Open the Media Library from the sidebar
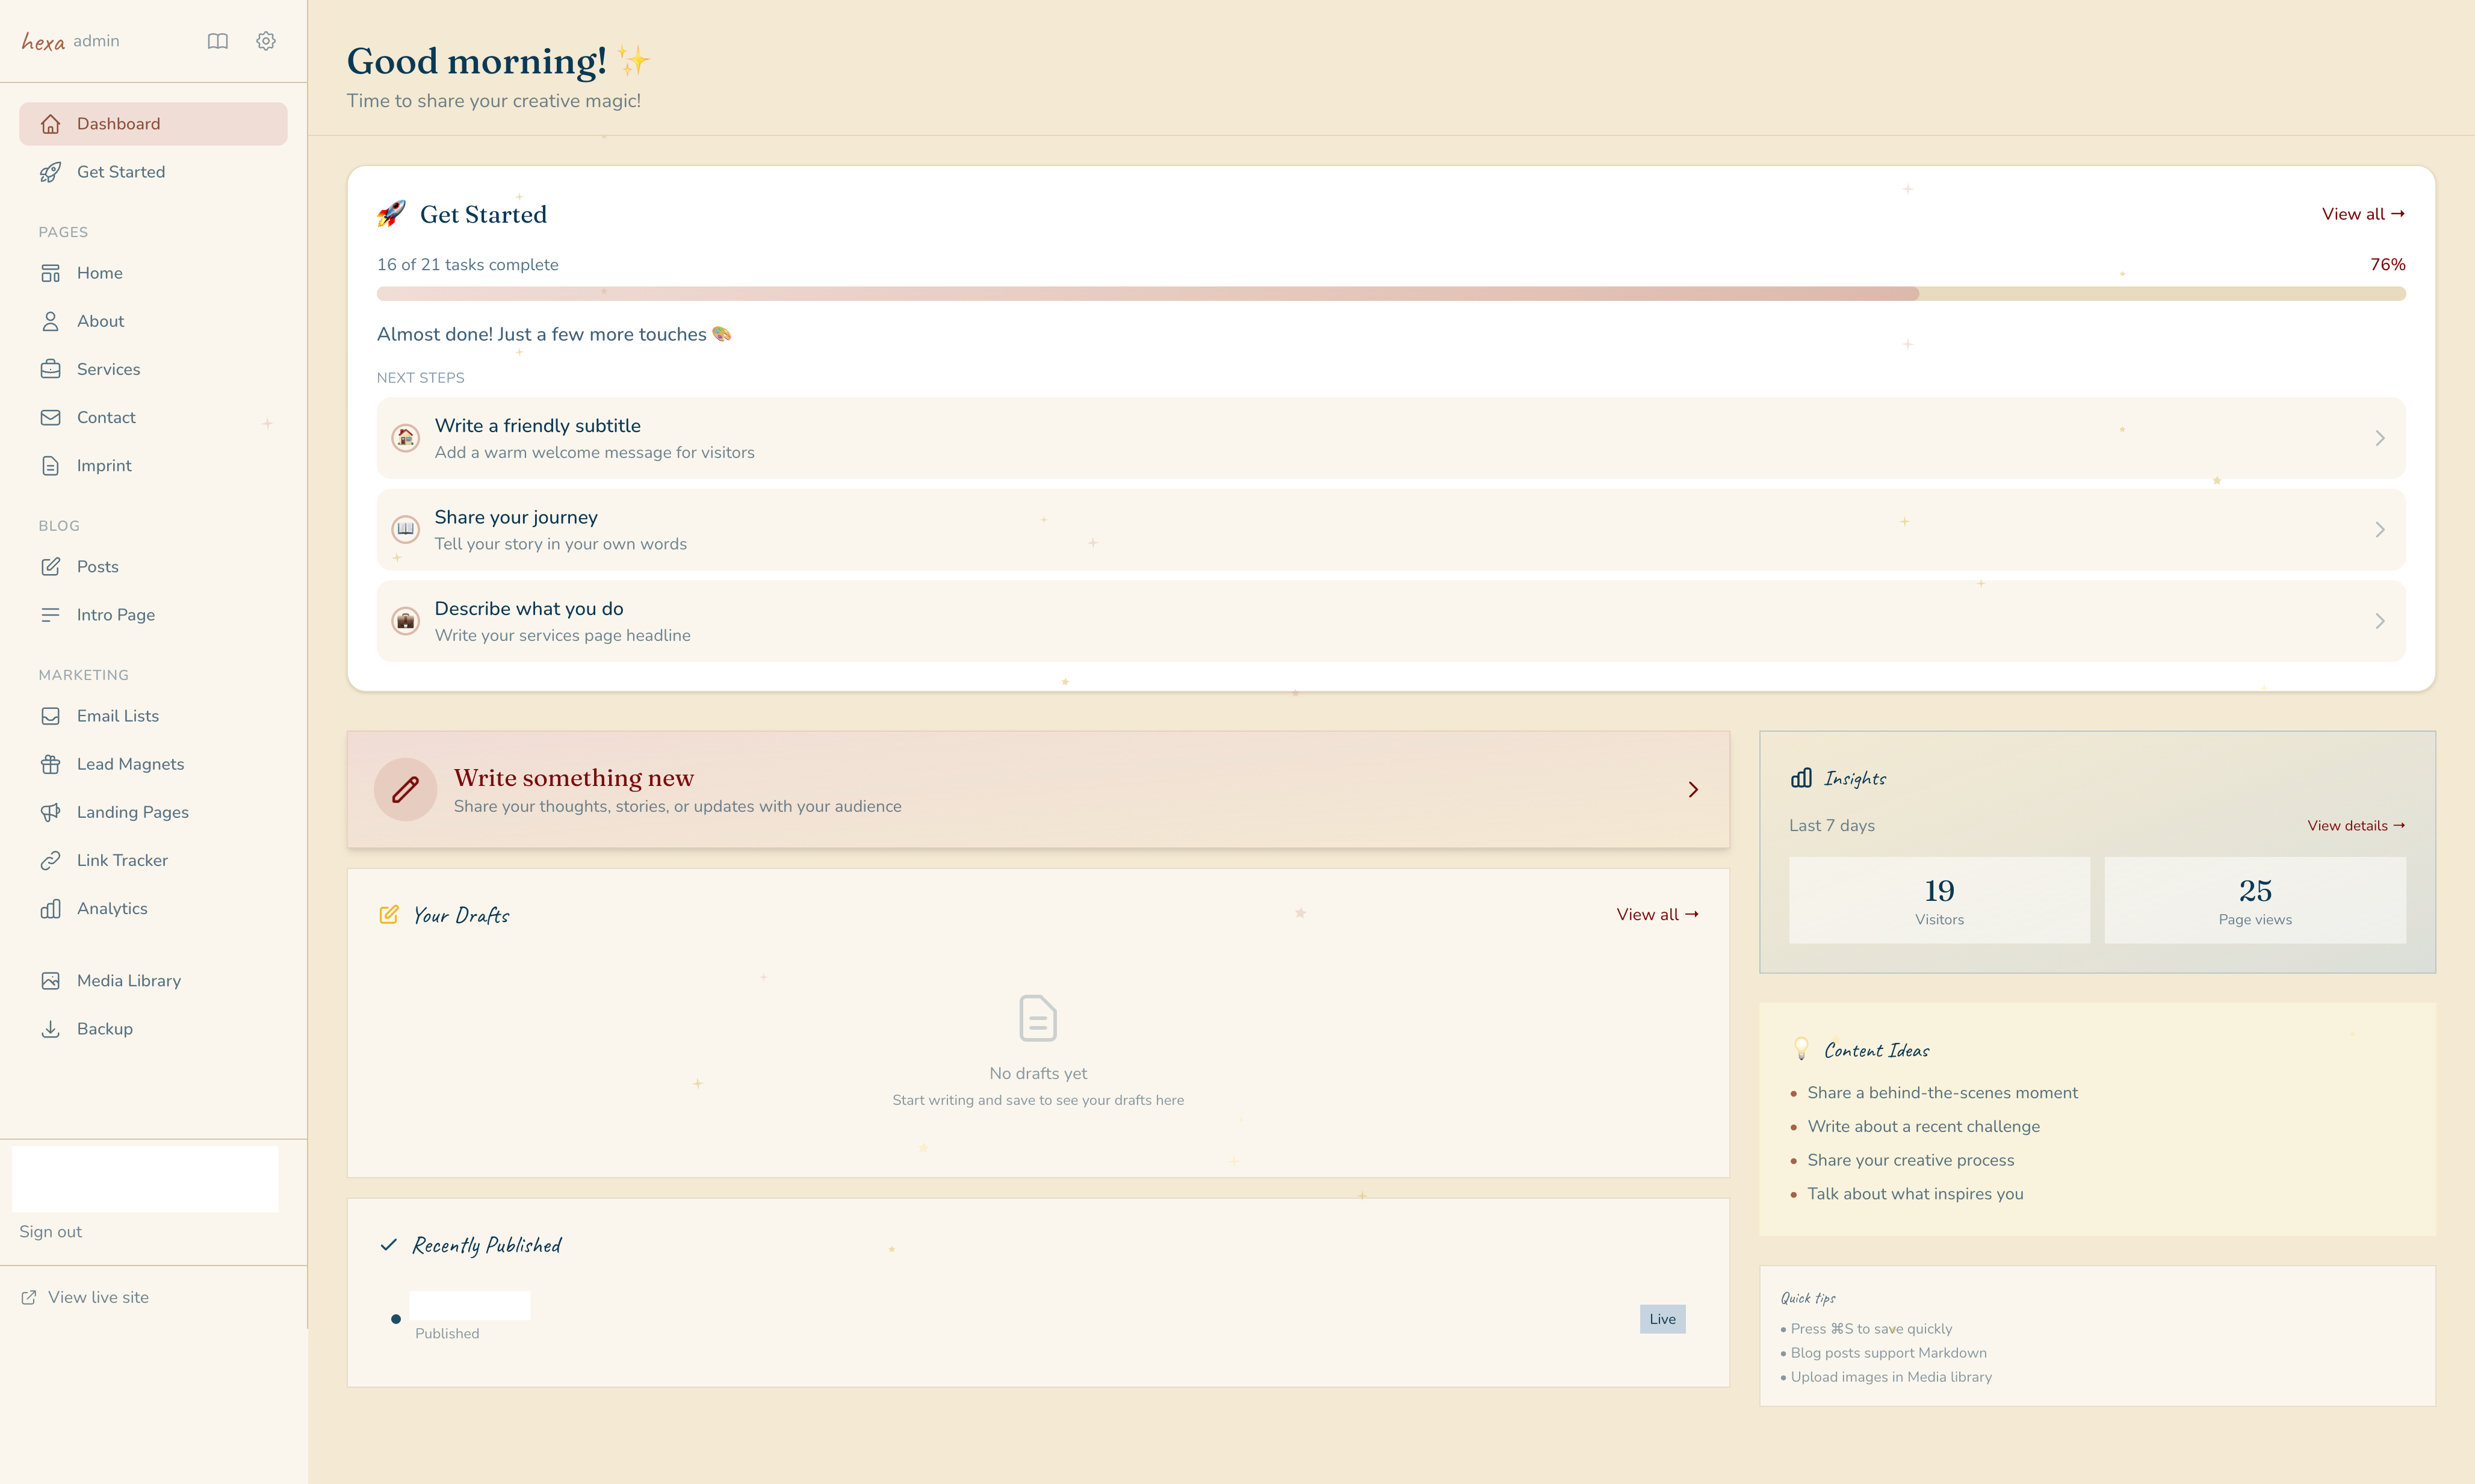The height and width of the screenshot is (1484, 2475). (x=129, y=980)
